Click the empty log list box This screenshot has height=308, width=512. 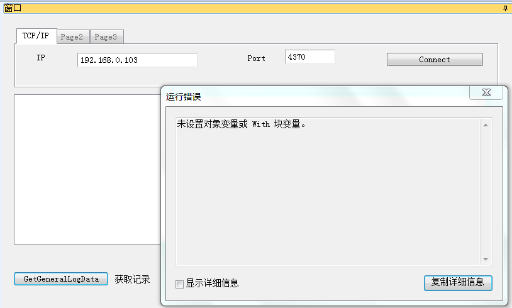pos(87,168)
